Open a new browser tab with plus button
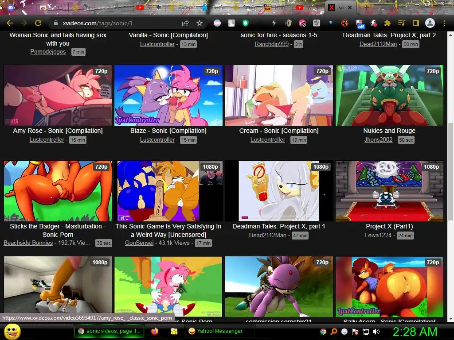This screenshot has height=340, width=454. 367,8
